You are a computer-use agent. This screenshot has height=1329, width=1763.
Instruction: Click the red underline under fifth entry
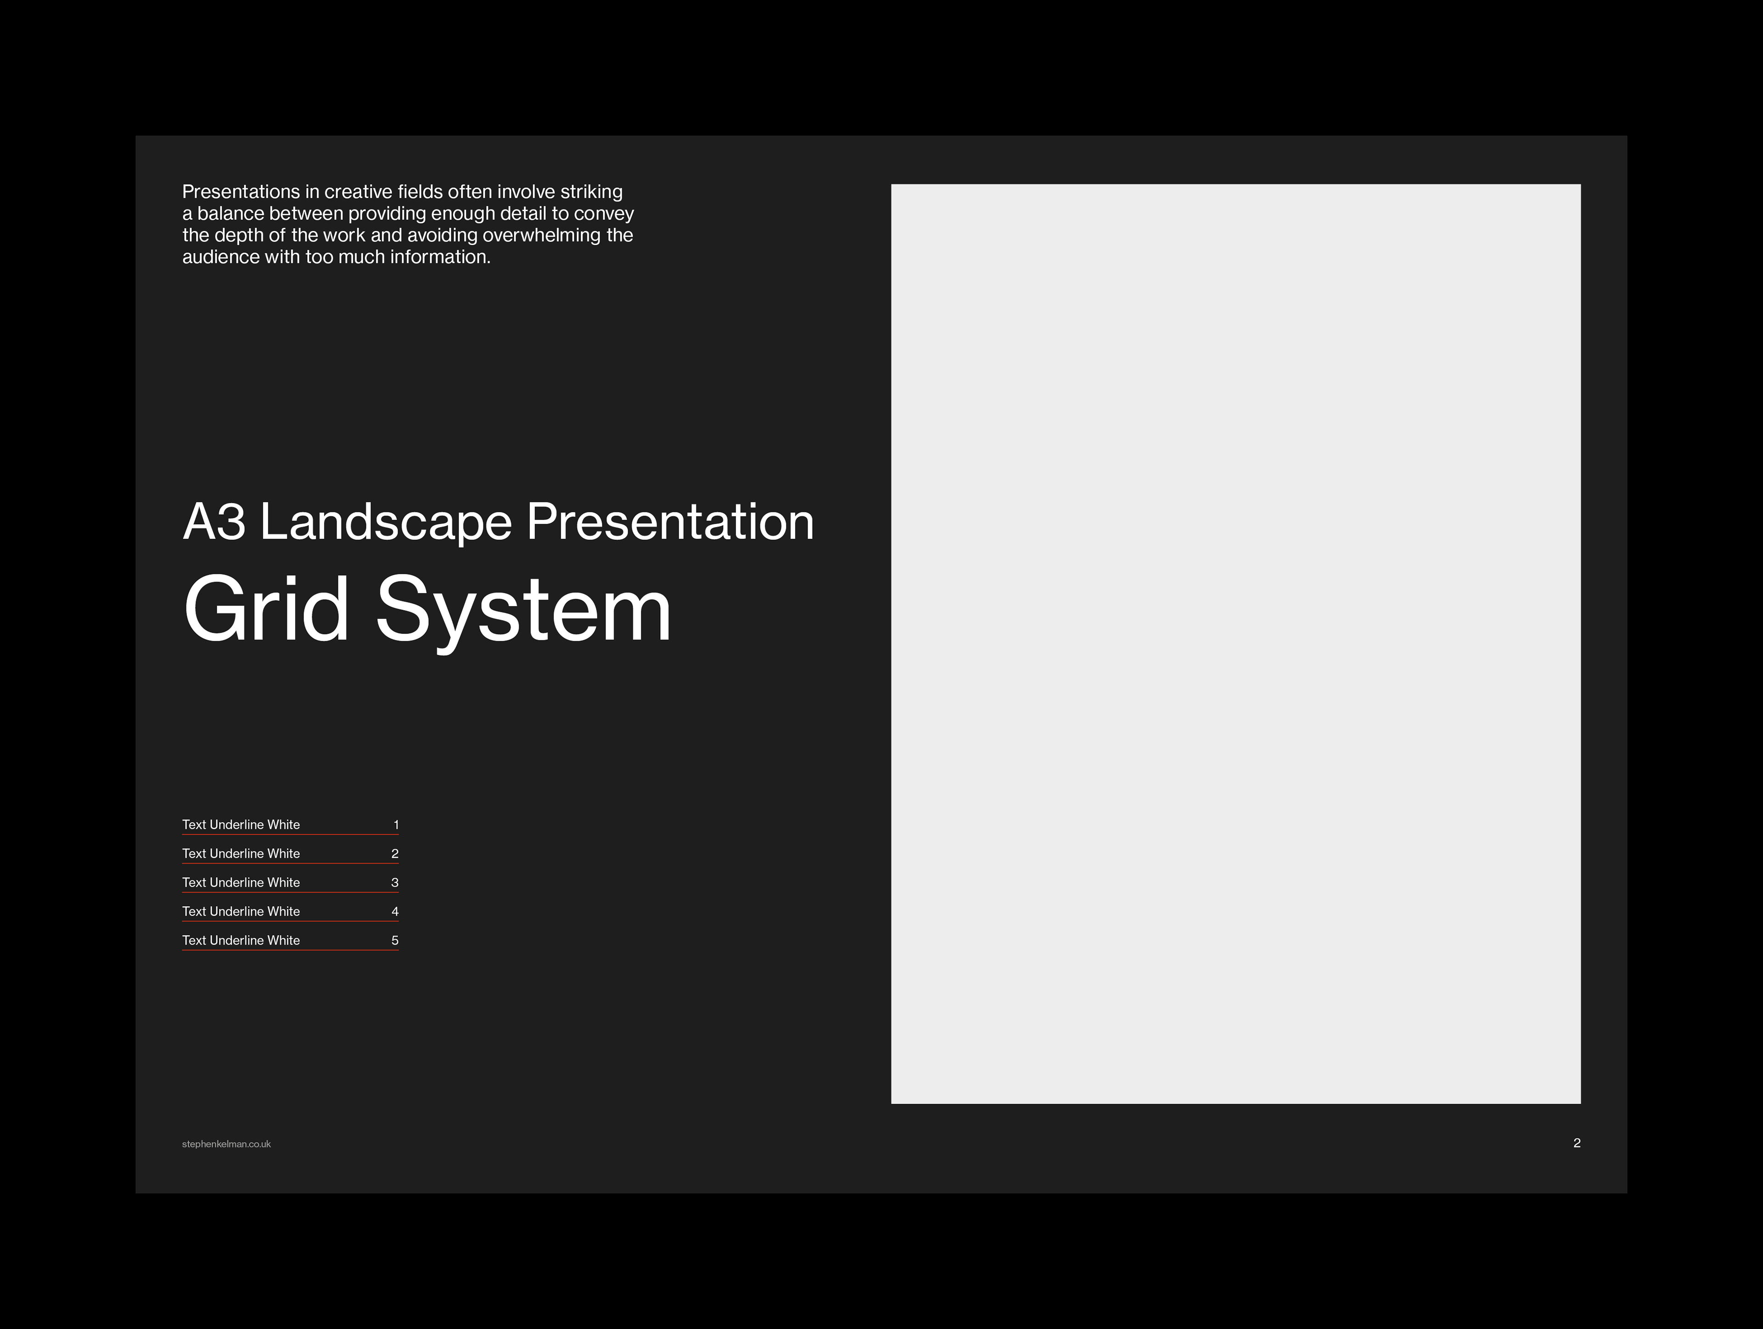[x=290, y=950]
